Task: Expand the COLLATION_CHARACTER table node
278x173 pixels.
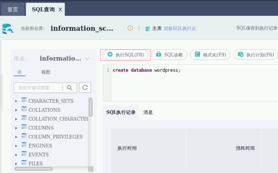Action: (x=16, y=119)
